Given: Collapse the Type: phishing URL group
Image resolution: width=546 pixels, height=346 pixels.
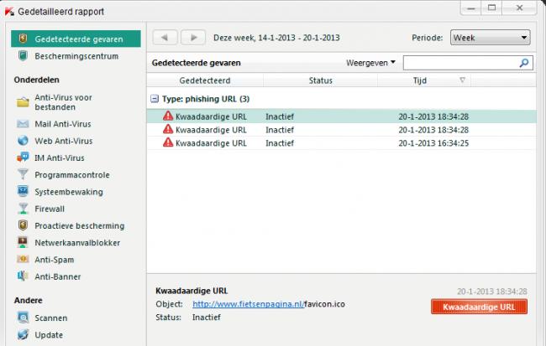Looking at the screenshot, I should pyautogui.click(x=155, y=98).
